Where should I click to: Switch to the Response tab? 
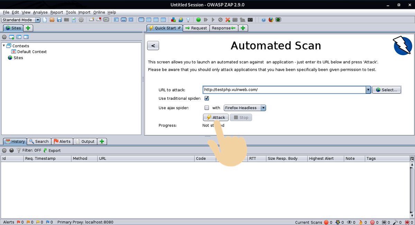point(223,28)
